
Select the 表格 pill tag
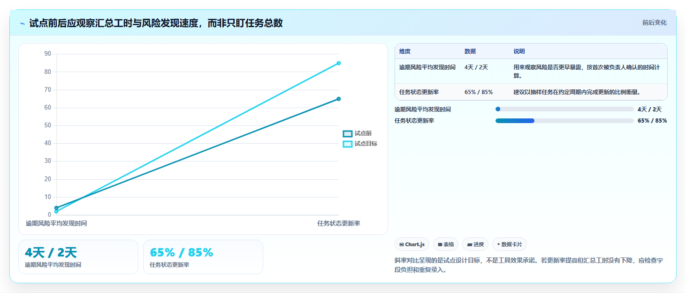click(x=446, y=244)
